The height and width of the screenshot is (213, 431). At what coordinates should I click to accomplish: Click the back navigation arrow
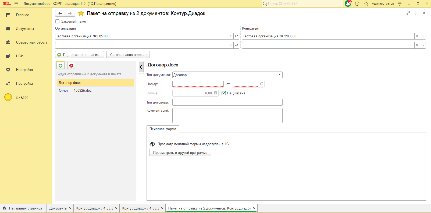[x=60, y=13]
